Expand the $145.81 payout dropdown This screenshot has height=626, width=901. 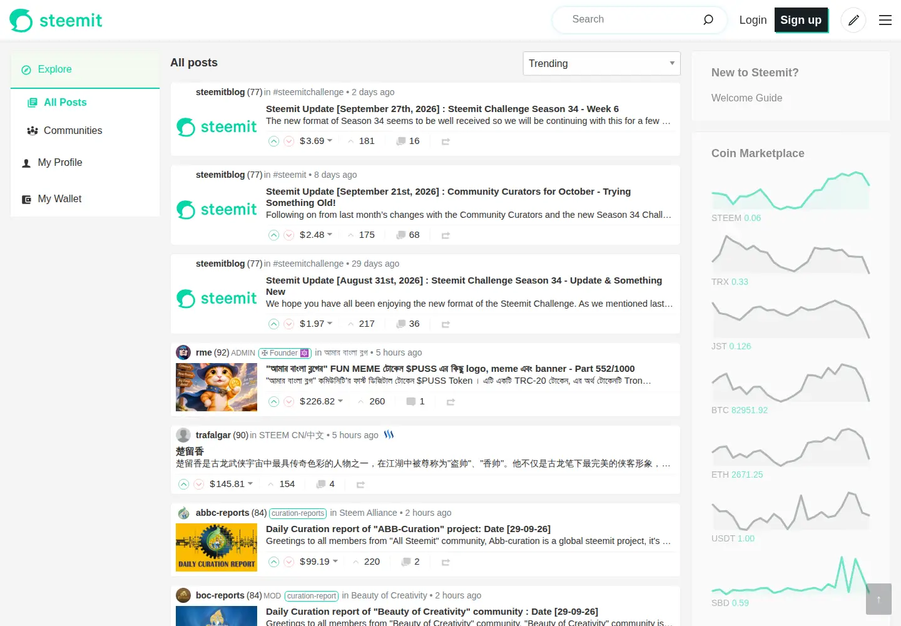[x=231, y=484]
